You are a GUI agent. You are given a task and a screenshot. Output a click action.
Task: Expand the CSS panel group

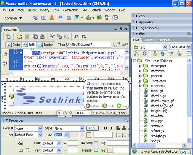pos(137,16)
